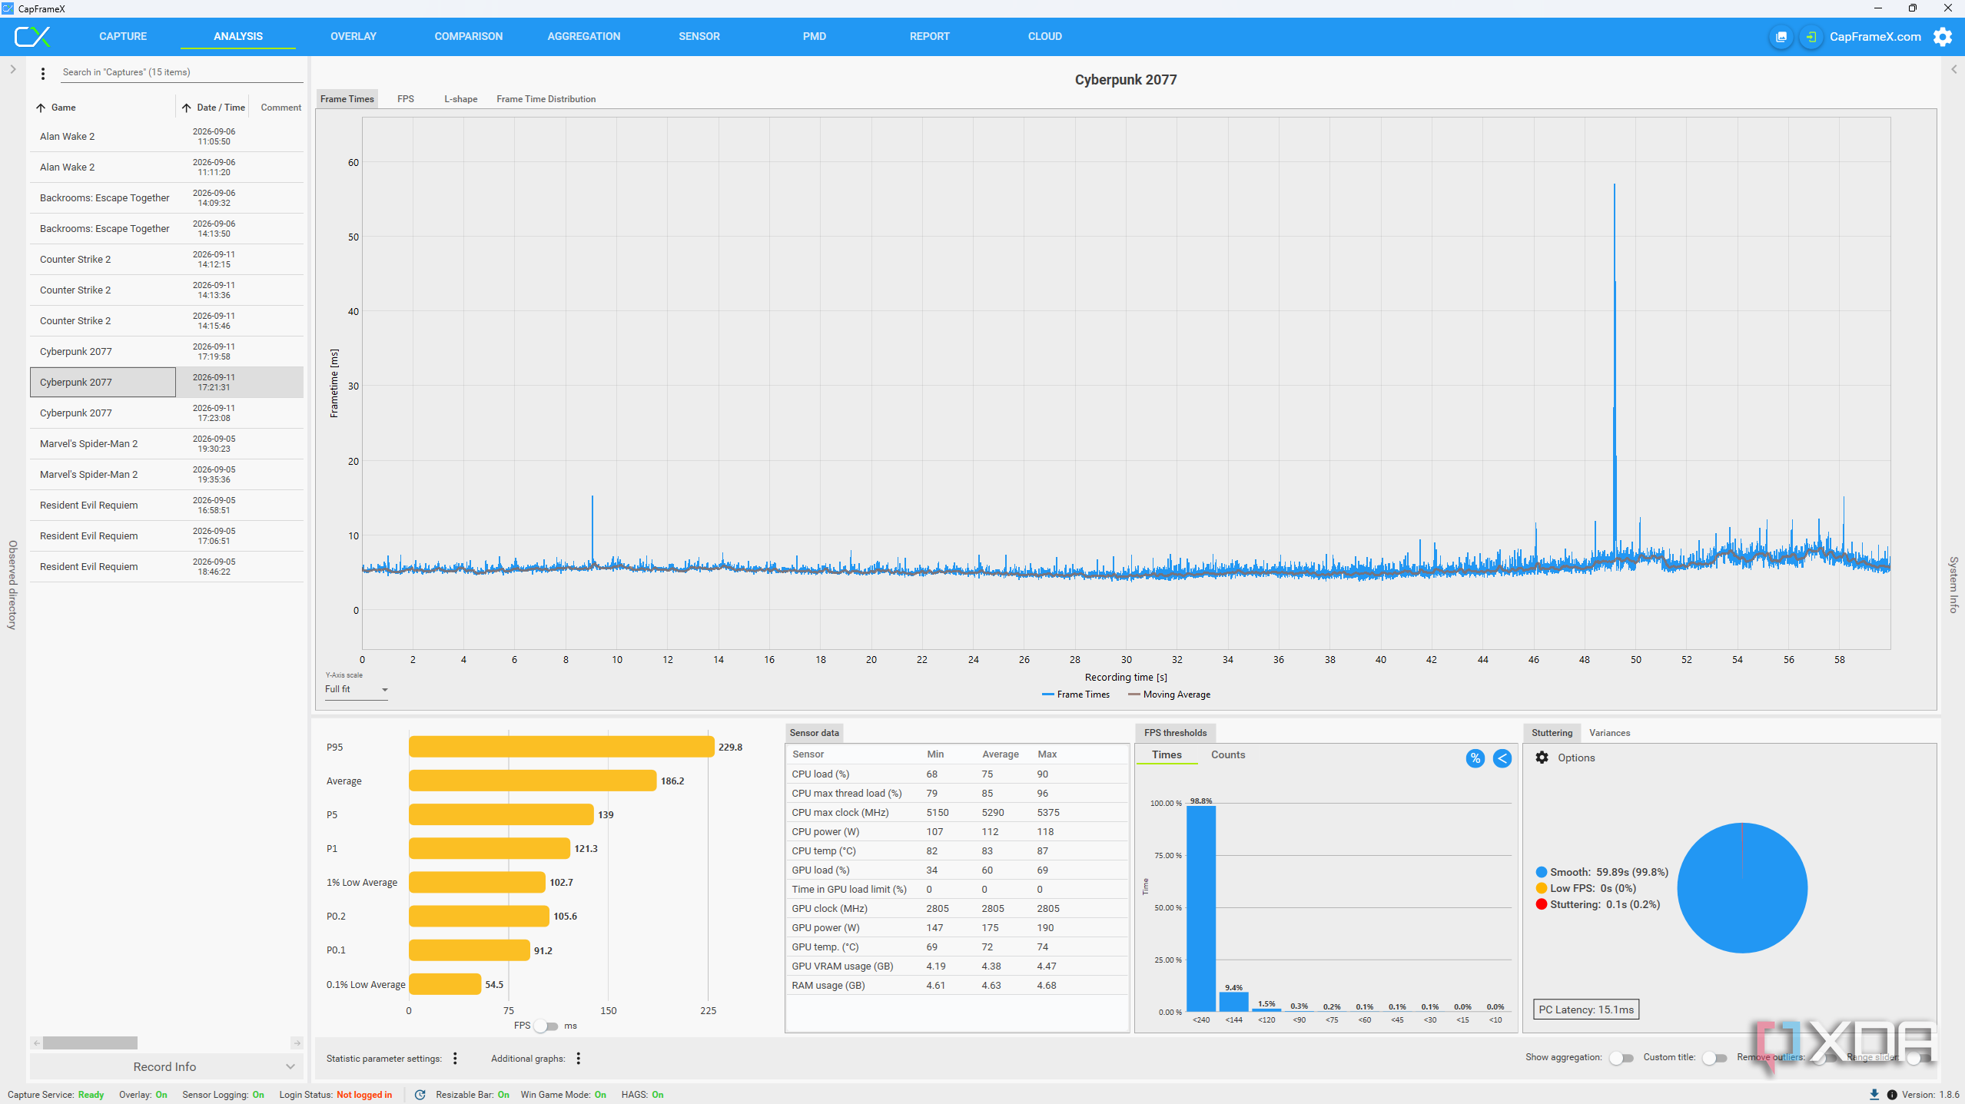Sort by Date / Time arrow icon

[186, 108]
